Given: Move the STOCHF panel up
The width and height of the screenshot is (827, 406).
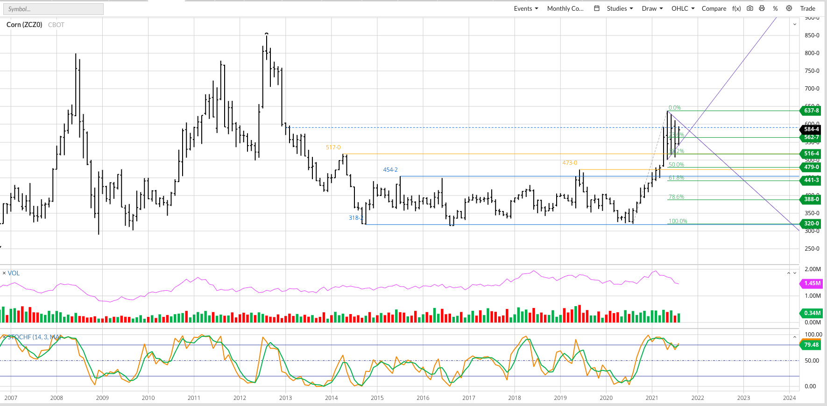Looking at the screenshot, I should coord(795,337).
